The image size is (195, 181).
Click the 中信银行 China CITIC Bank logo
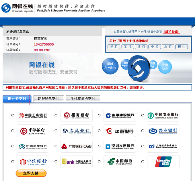click(33, 162)
